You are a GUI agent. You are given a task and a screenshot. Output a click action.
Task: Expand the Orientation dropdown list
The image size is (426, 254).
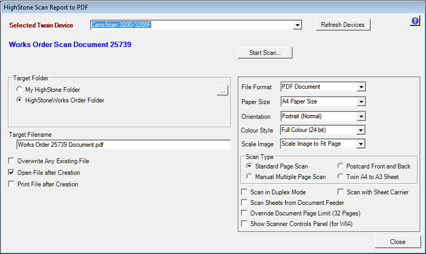(x=361, y=116)
